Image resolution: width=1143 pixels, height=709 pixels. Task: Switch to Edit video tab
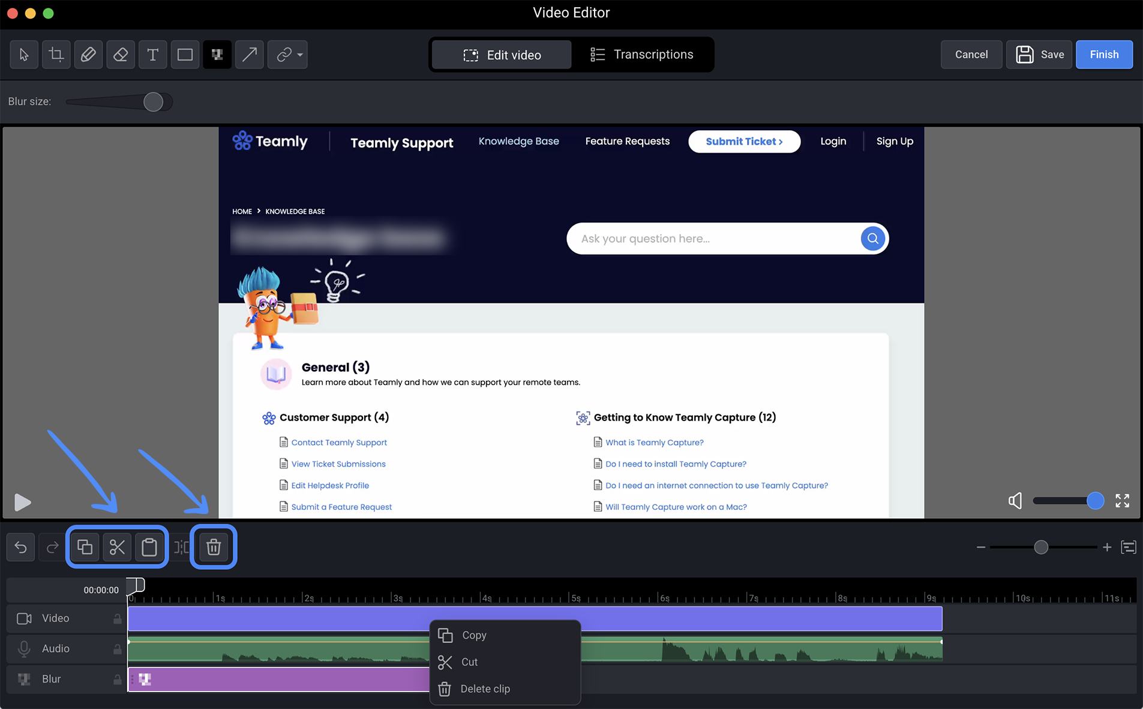[x=502, y=55]
